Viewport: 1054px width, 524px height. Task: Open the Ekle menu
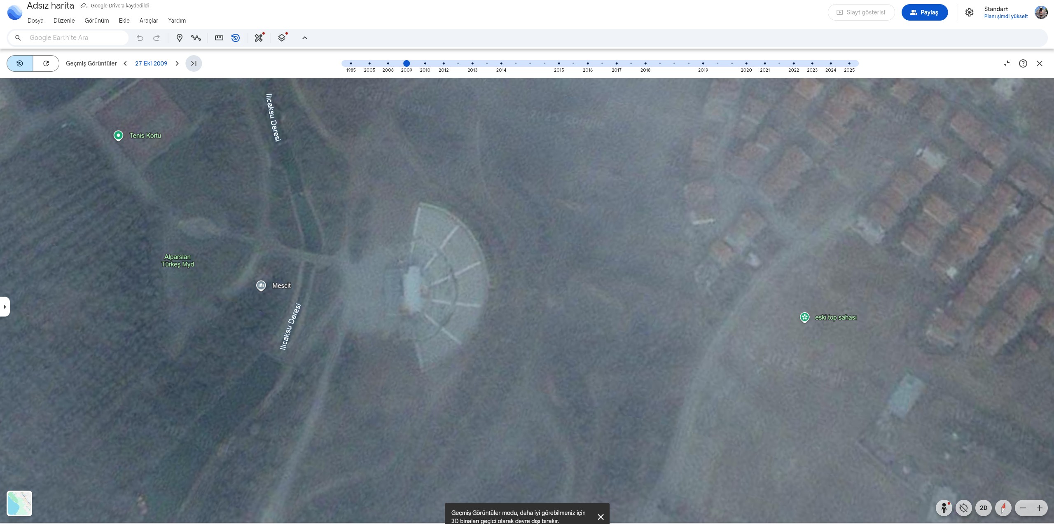point(124,21)
